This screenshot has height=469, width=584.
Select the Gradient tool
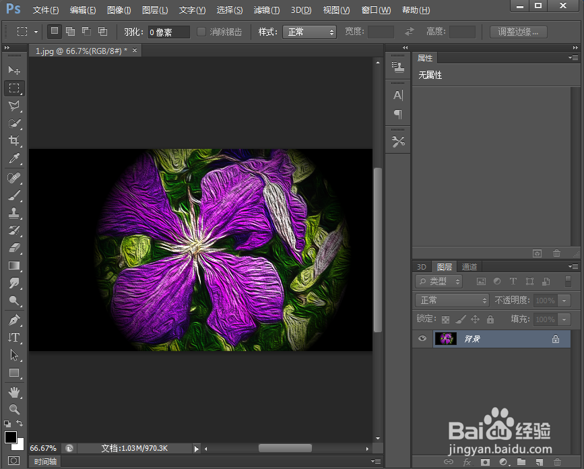point(14,265)
